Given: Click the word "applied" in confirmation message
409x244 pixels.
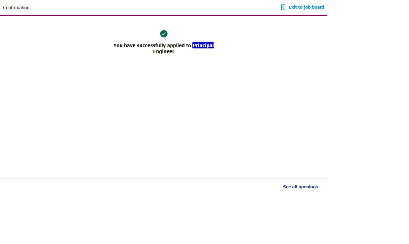Looking at the screenshot, I should click(x=175, y=45).
